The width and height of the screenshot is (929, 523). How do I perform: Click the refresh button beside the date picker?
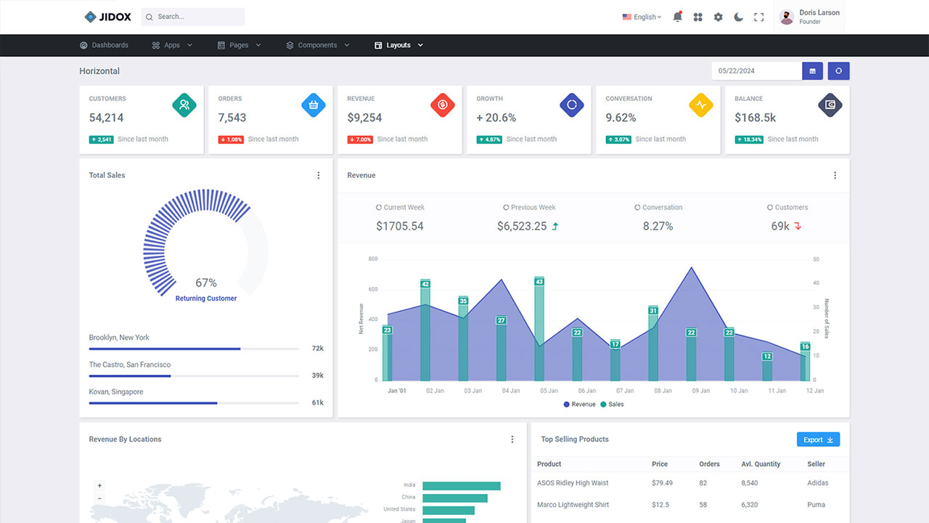point(838,71)
